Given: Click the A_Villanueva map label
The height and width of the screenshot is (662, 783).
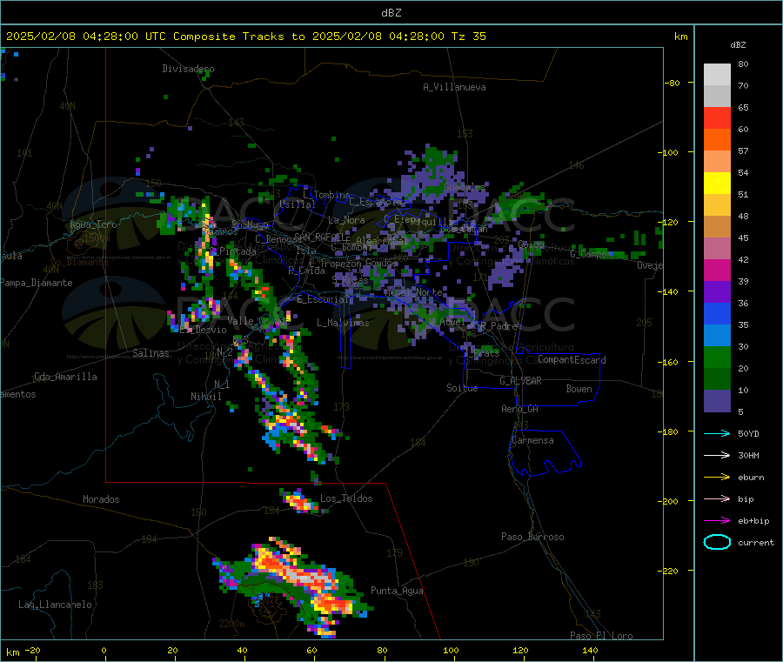Looking at the screenshot, I should pyautogui.click(x=454, y=87).
